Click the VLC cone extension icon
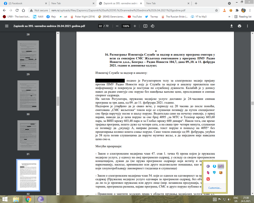Image resolution: width=254 pixels, height=203 pixels. tap(224, 10)
